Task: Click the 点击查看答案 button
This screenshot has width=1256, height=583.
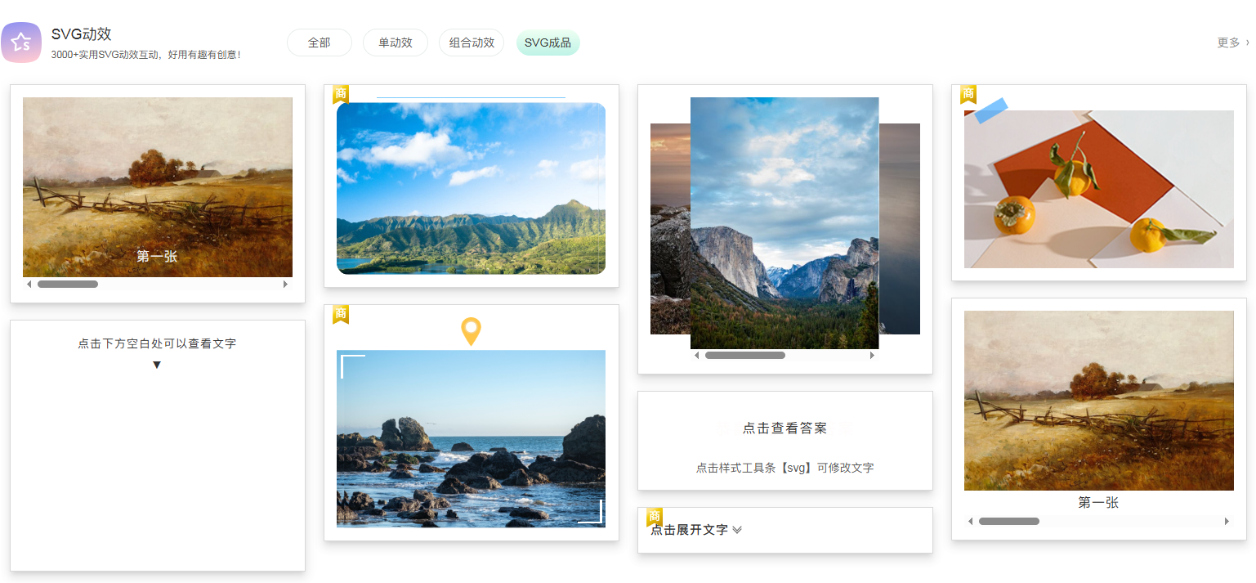Action: click(x=785, y=428)
